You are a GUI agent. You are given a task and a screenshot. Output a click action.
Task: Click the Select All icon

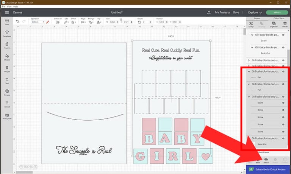click(x=58, y=22)
